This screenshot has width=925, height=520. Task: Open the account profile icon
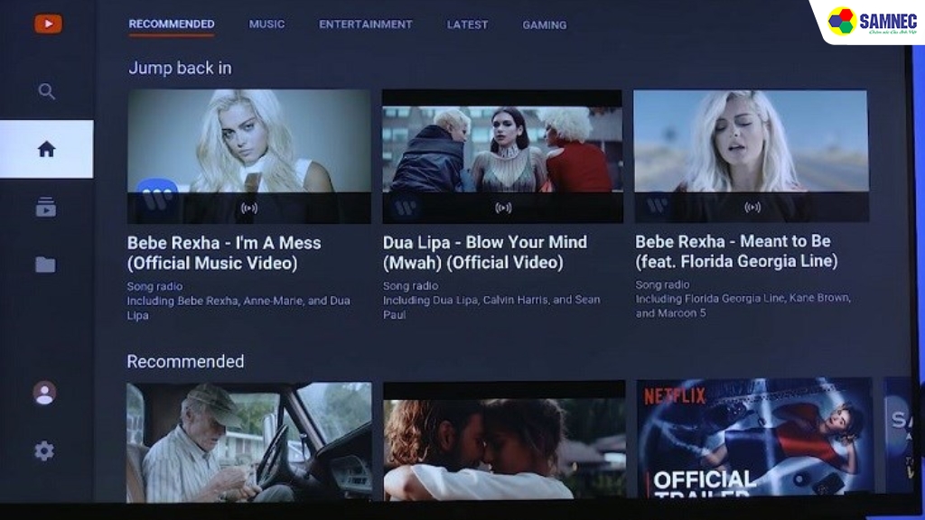[x=44, y=393]
